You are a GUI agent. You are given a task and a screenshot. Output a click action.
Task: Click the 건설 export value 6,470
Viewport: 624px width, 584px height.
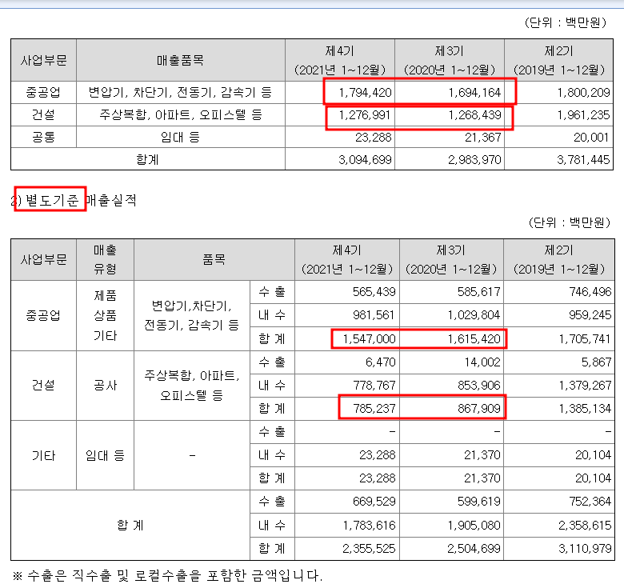(x=381, y=362)
